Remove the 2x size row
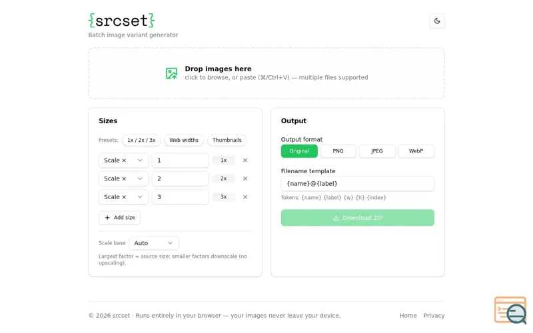Viewport: 533px width, 333px height. pos(245,178)
